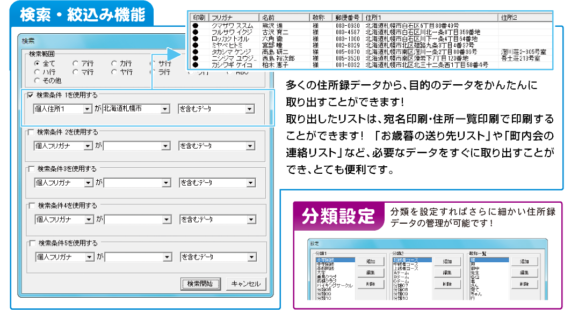Choose the ア行 radio option
The width and height of the screenshot is (571, 310).
(76, 63)
